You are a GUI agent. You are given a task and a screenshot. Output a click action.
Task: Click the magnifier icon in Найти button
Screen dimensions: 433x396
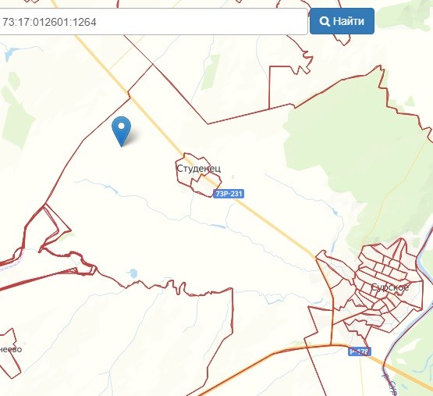coord(325,21)
